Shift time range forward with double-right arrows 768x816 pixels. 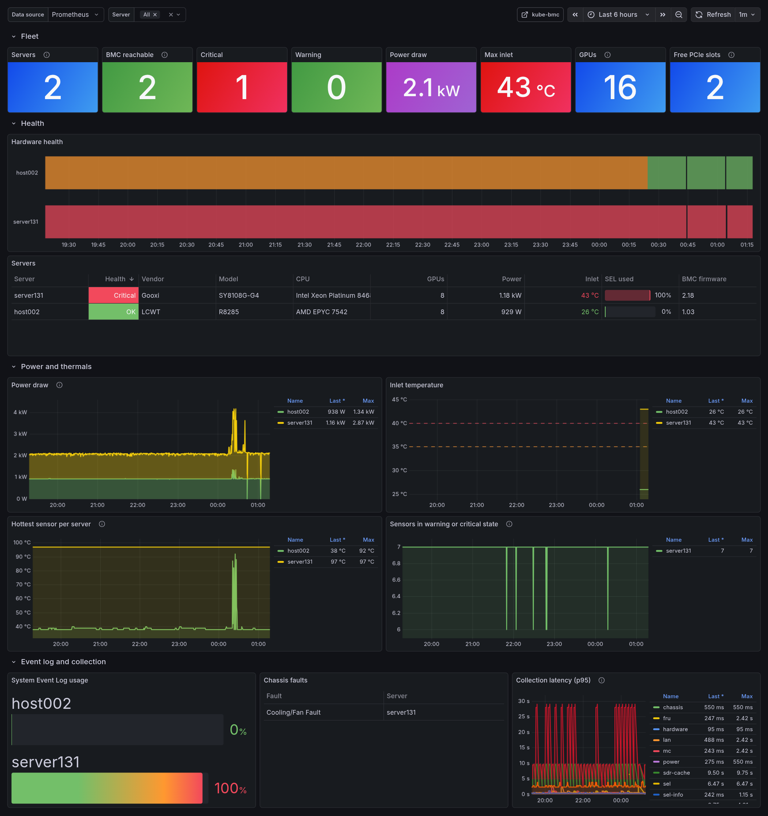click(663, 14)
